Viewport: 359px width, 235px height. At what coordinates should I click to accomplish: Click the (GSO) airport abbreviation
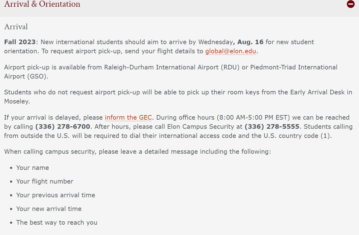coord(37,76)
